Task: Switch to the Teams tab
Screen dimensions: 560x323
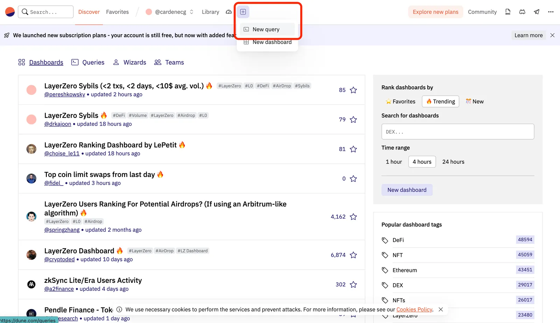Action: [169, 63]
